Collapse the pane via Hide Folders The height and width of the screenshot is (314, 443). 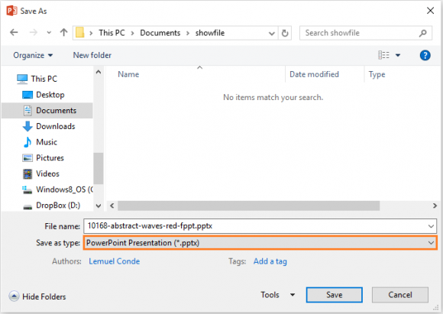(x=37, y=296)
